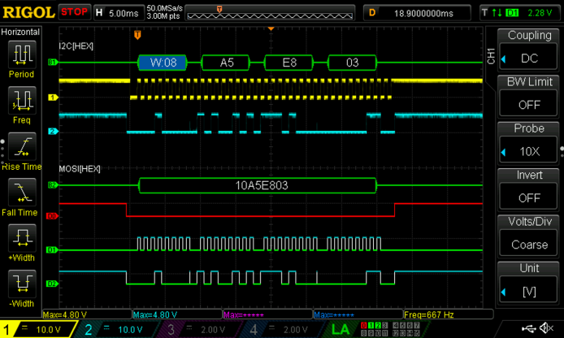Screen dimensions: 564x338
Task: Click channel 2 cyan ground marker
Action: (53, 132)
